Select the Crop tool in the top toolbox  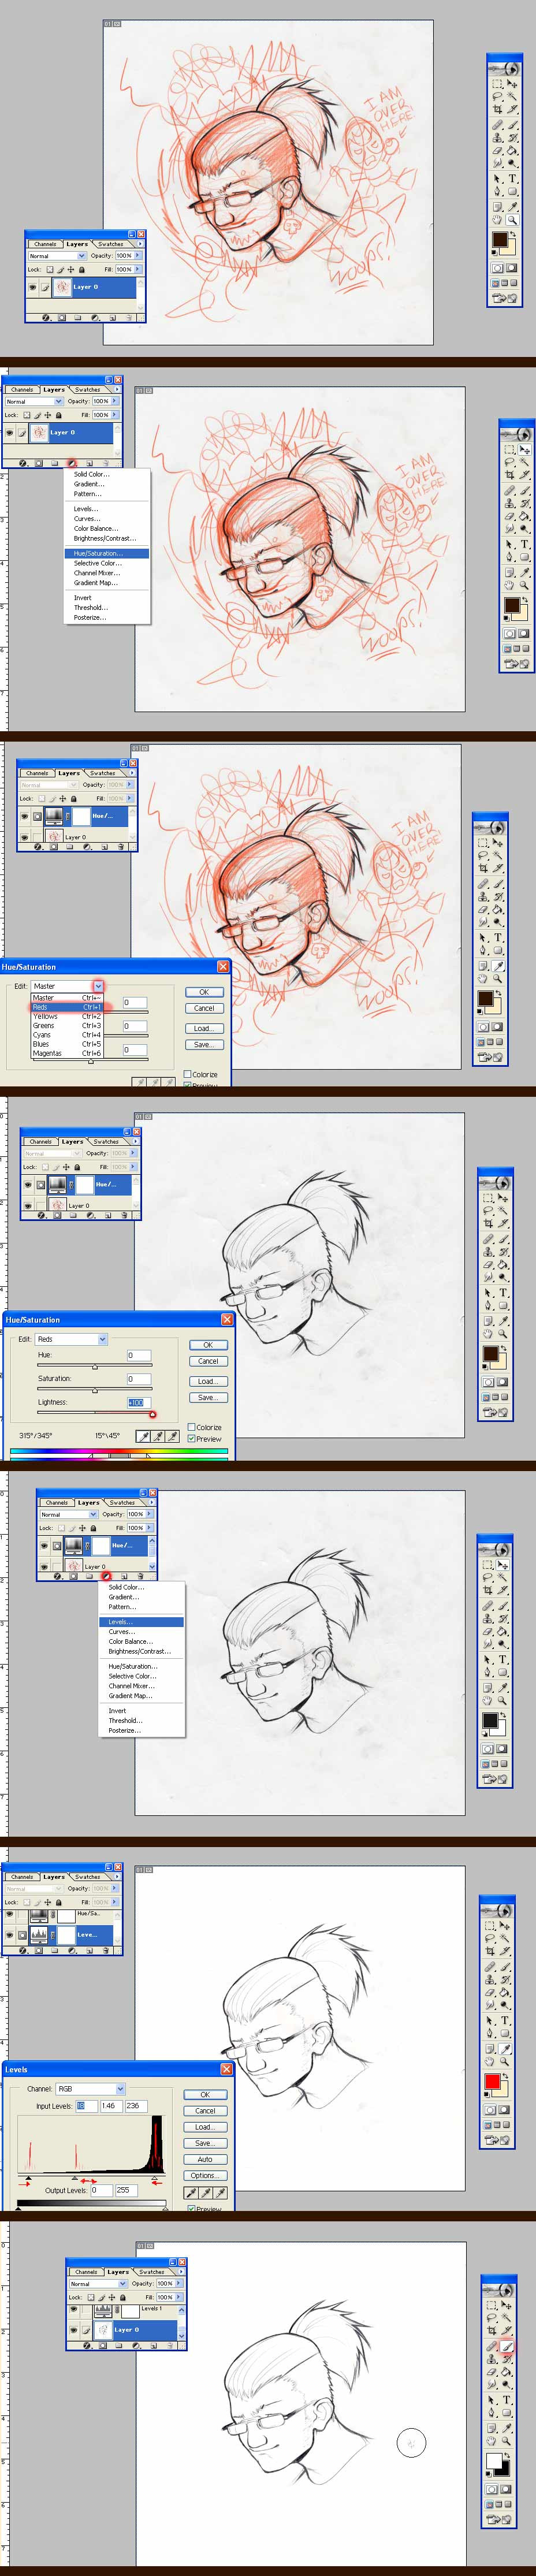coord(497,109)
